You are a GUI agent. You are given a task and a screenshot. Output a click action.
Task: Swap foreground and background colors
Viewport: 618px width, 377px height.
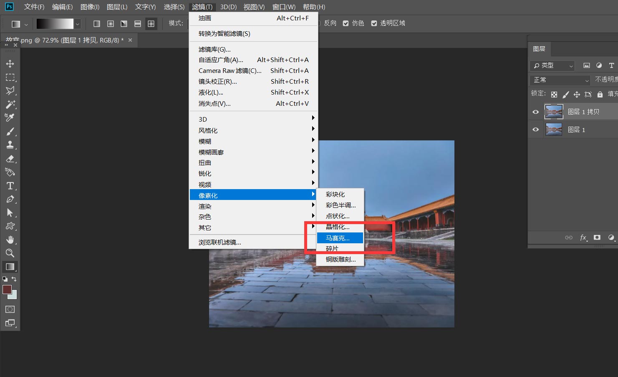click(x=14, y=279)
